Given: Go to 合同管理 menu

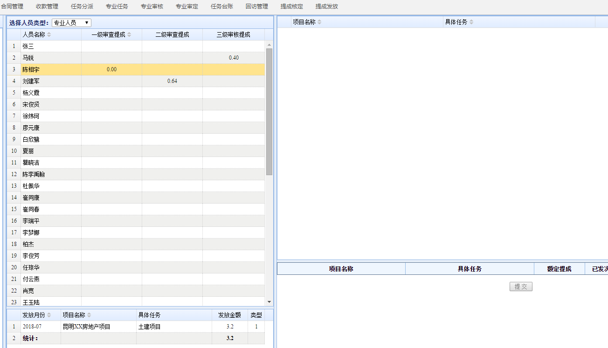Looking at the screenshot, I should click(12, 7).
